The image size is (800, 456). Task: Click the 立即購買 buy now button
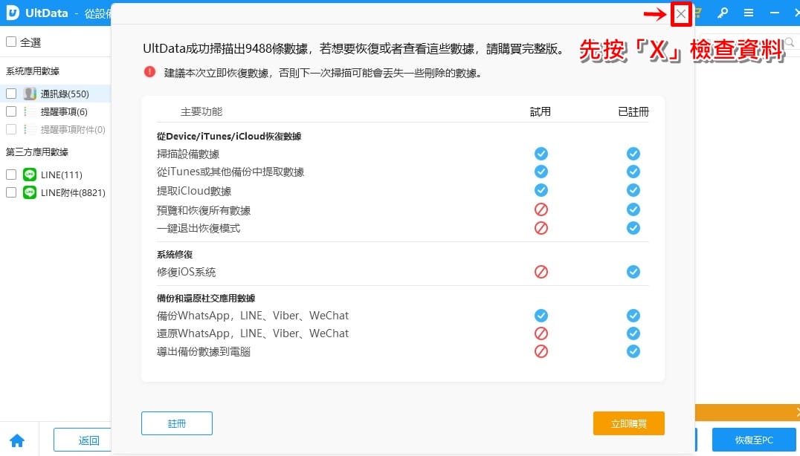coord(628,423)
